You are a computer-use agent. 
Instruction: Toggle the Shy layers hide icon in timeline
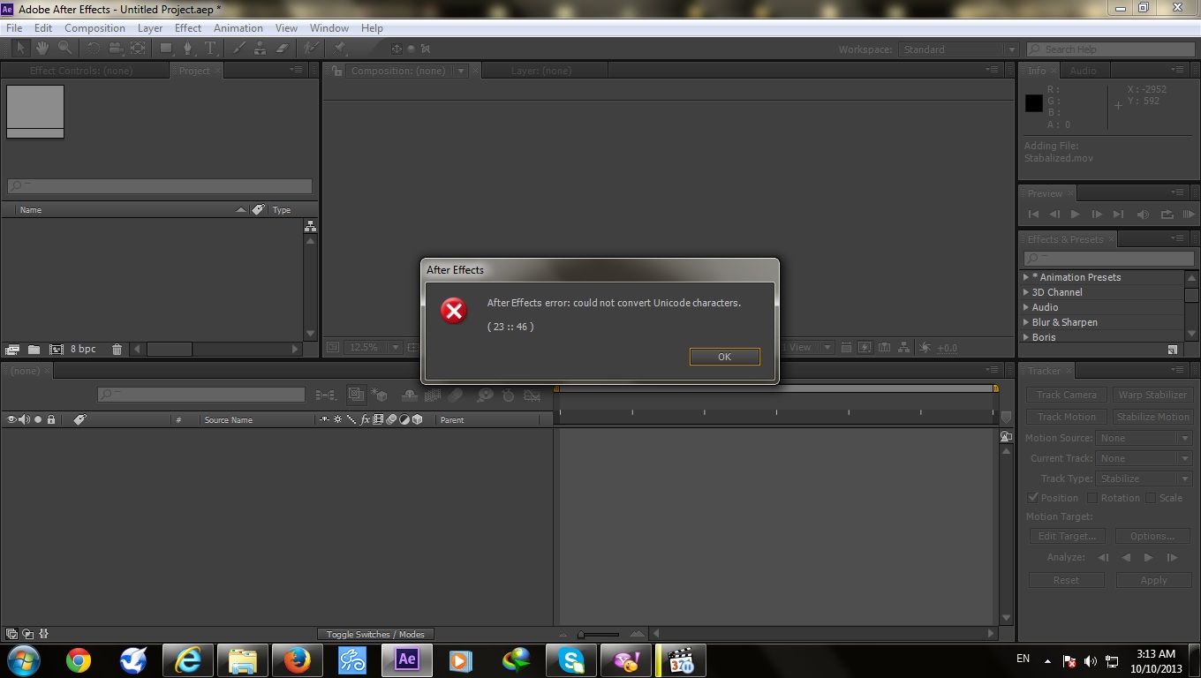409,395
